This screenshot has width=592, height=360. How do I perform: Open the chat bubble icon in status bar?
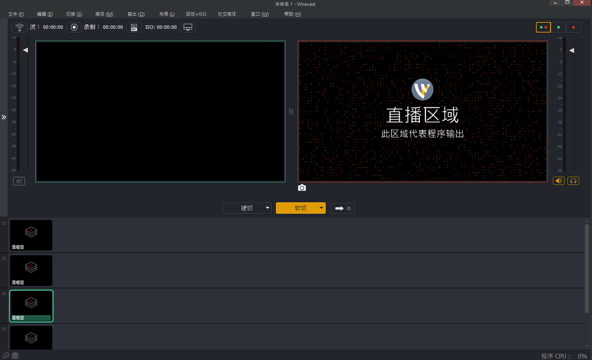pyautogui.click(x=6, y=355)
